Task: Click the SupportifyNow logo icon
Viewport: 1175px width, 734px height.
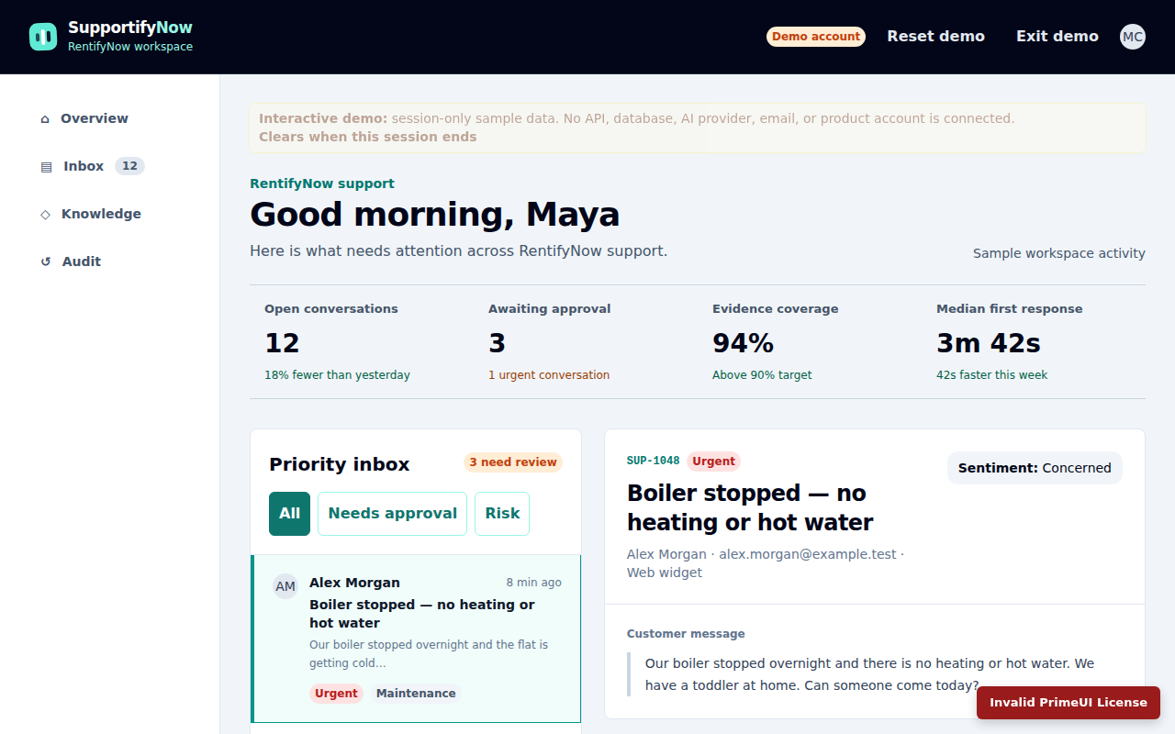Action: coord(43,37)
